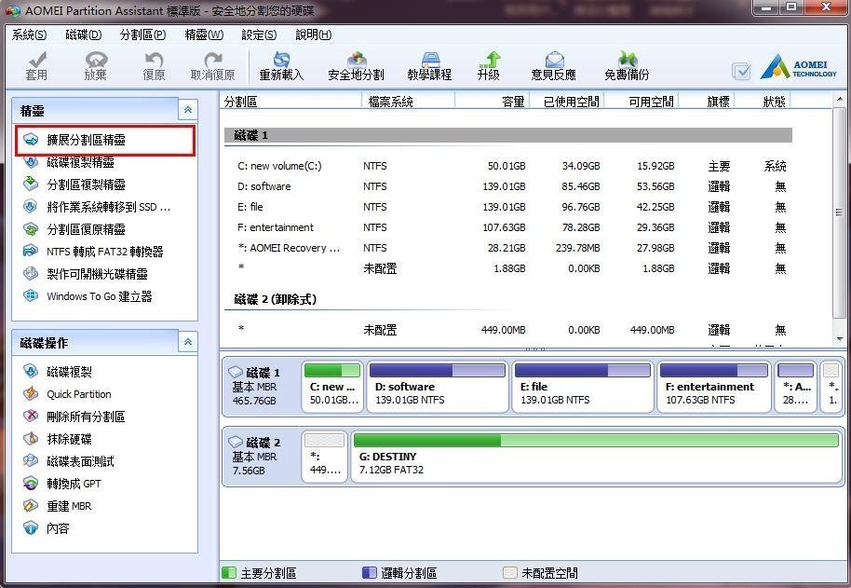Click partition list scrollbar down arrow
851x588 pixels.
click(840, 339)
